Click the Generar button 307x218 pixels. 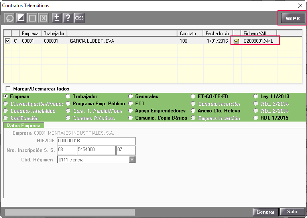[266, 212]
